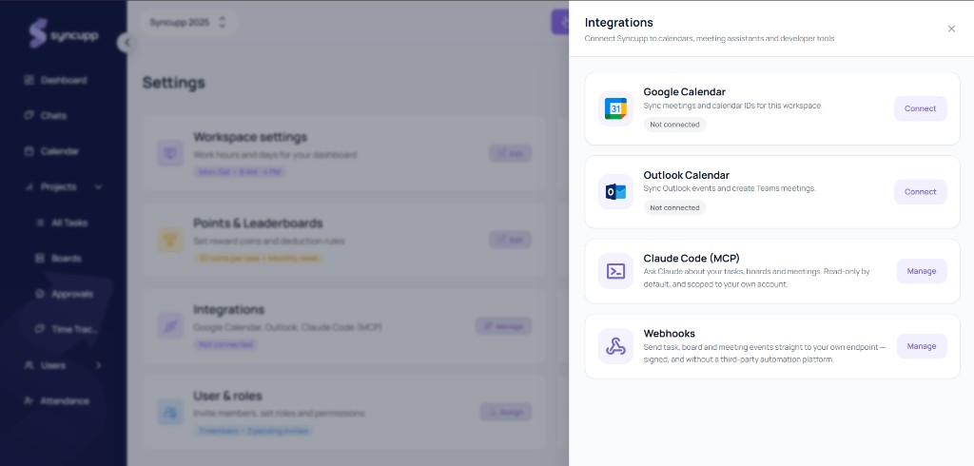Click the Calendar icon in sidebar
This screenshot has width=974, height=466.
point(29,151)
